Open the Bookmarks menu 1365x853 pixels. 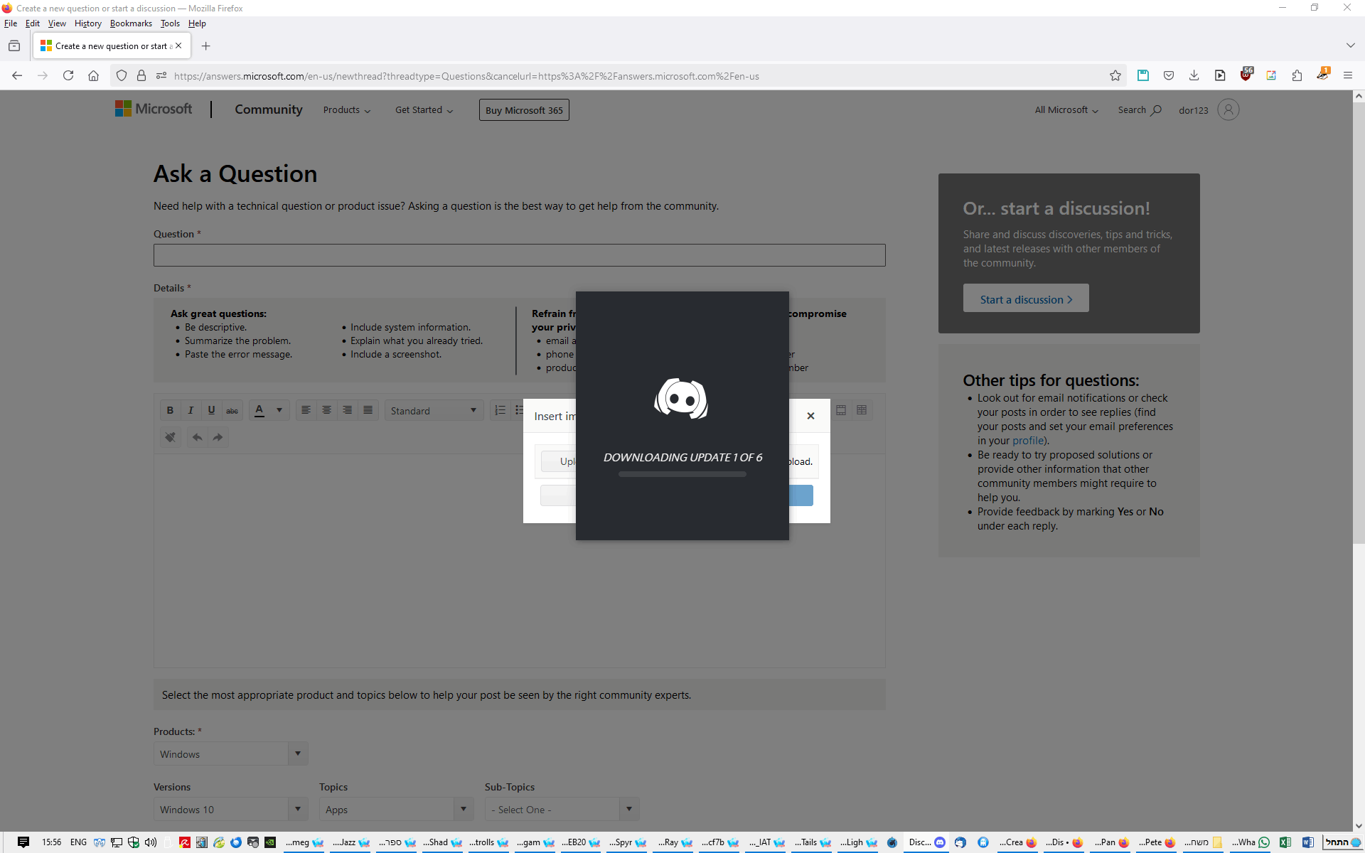point(131,23)
